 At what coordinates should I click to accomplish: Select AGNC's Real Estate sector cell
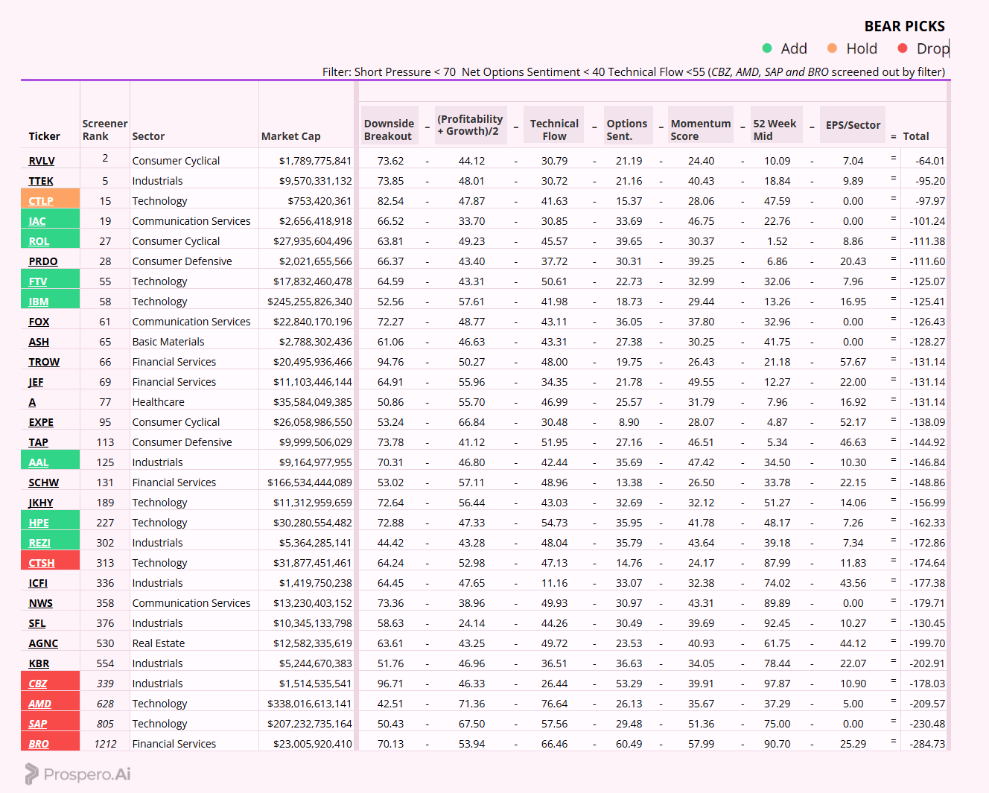pyautogui.click(x=159, y=643)
